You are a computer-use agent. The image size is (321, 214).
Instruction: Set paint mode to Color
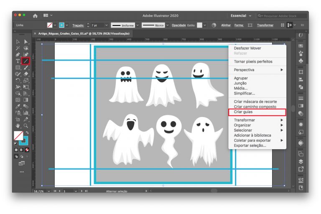(16, 150)
